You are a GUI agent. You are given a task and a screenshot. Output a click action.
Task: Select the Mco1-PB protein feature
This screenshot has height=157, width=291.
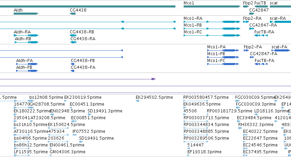[223, 57]
